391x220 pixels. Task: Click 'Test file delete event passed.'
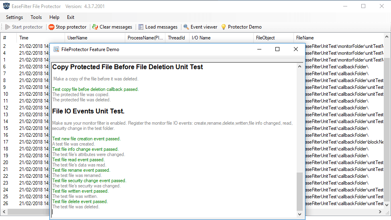click(80, 201)
